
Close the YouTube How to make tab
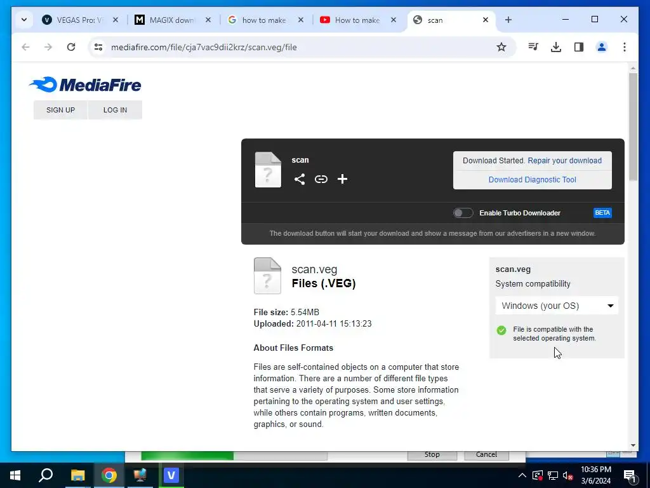pos(394,20)
